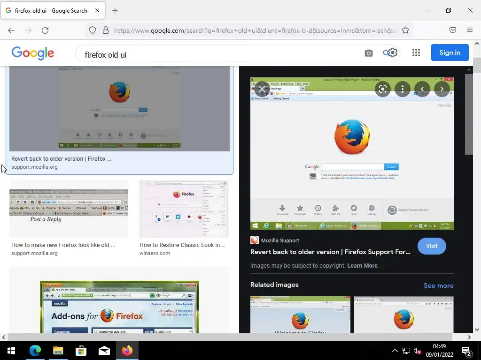Viewport: 481px width, 360px height.
Task: Bookmark this page with the star icon
Action: pyautogui.click(x=405, y=30)
